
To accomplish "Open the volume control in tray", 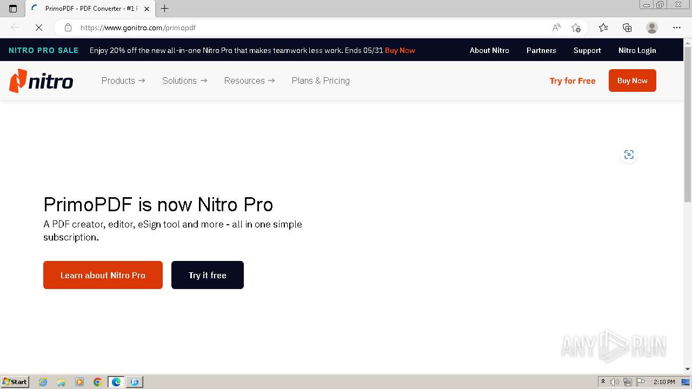I will [615, 382].
